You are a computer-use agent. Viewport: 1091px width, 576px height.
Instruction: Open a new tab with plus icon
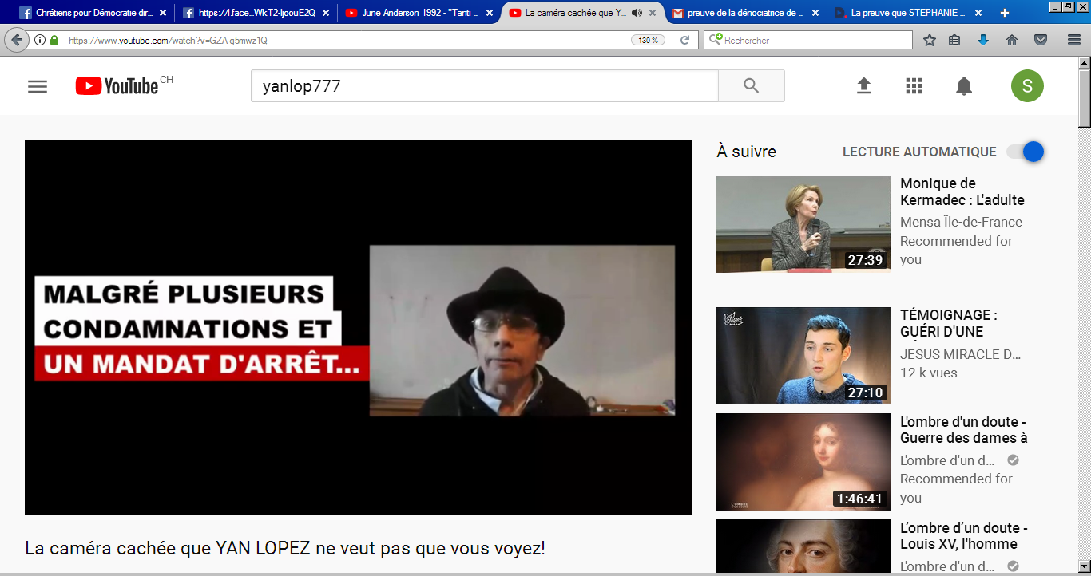coord(1004,13)
